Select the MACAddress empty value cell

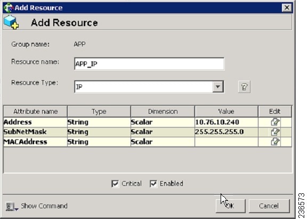click(226, 142)
